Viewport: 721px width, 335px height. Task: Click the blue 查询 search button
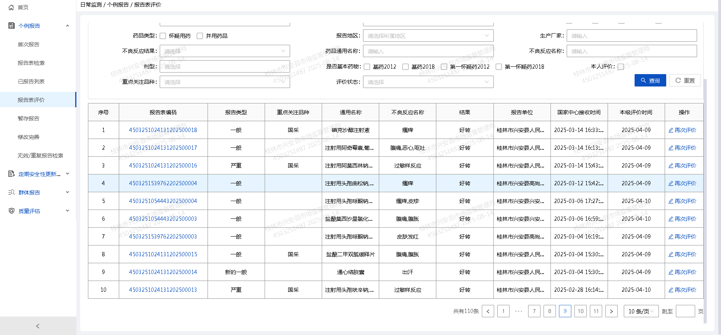pyautogui.click(x=650, y=80)
